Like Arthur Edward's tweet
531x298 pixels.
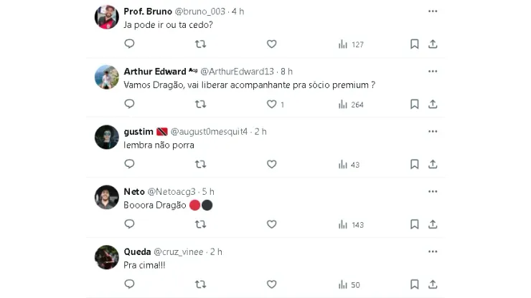click(271, 105)
